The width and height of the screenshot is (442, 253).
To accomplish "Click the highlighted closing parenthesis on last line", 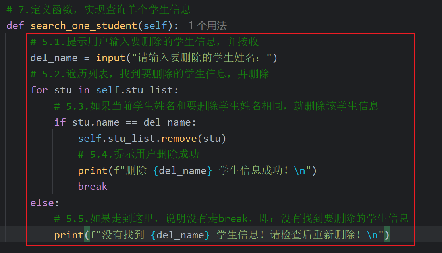I will click(x=387, y=235).
